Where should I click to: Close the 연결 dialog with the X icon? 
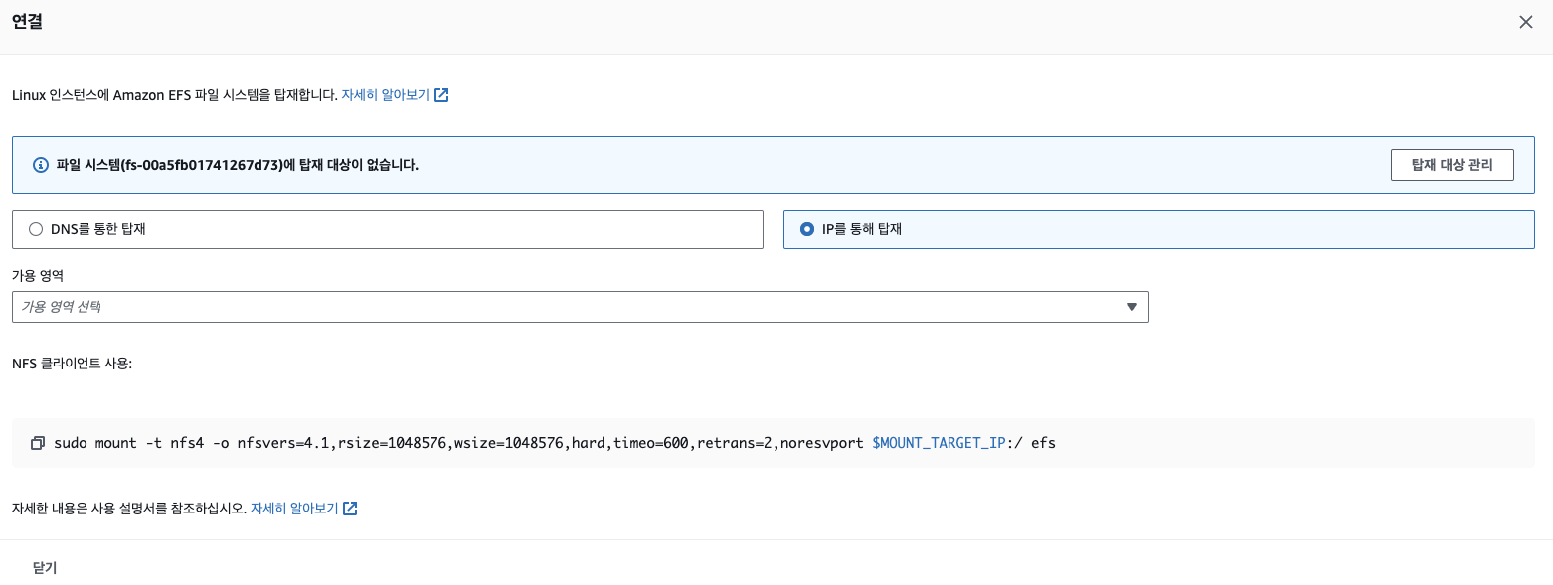point(1525,22)
